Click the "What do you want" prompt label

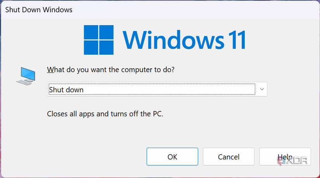click(111, 70)
